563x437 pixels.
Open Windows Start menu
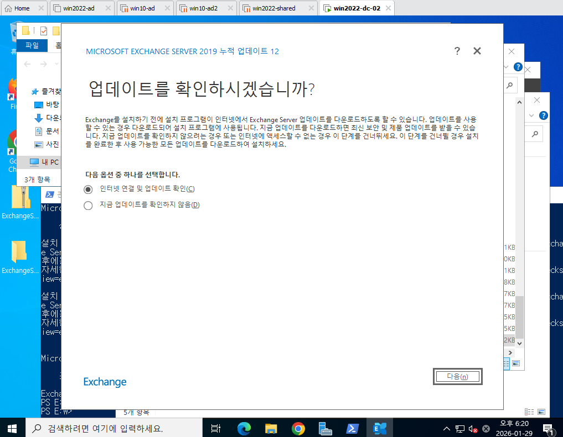[x=13, y=428]
